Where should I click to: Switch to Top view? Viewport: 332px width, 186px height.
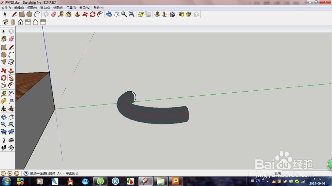[x=13, y=22]
